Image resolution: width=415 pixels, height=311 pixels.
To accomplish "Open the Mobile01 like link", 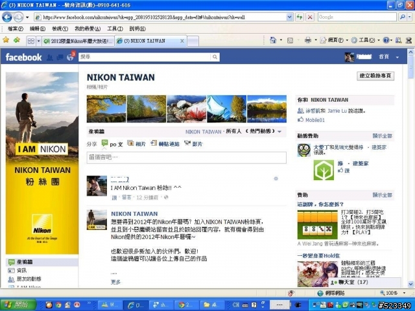I will [x=315, y=120].
